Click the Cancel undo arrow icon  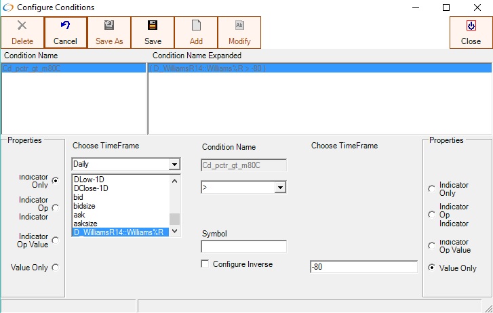tap(66, 26)
